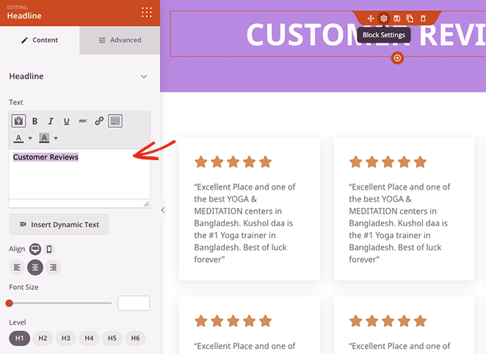Duplicate the headline block
Screen dimensions: 486x354
pyautogui.click(x=410, y=18)
